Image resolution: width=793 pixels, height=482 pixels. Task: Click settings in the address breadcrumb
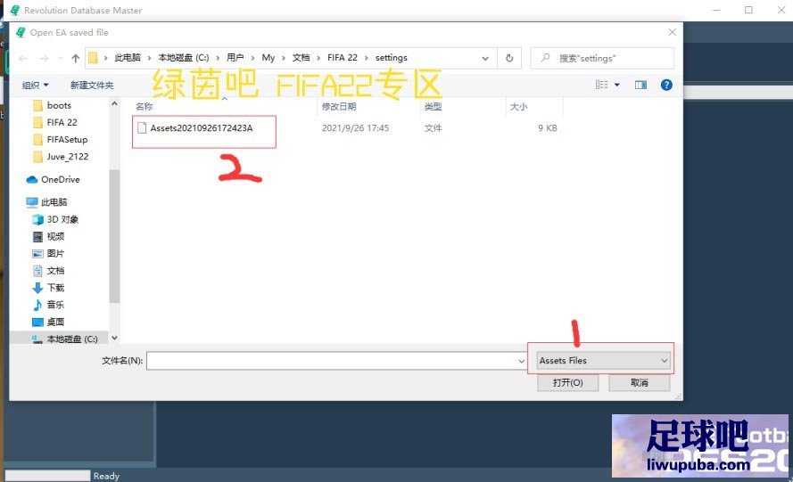[x=391, y=58]
